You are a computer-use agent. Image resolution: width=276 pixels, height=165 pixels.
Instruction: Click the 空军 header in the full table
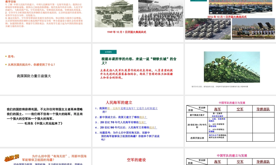[240, 109]
